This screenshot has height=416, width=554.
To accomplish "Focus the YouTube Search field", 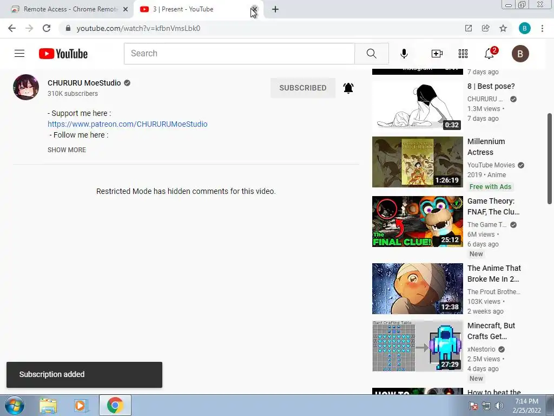I will click(239, 54).
